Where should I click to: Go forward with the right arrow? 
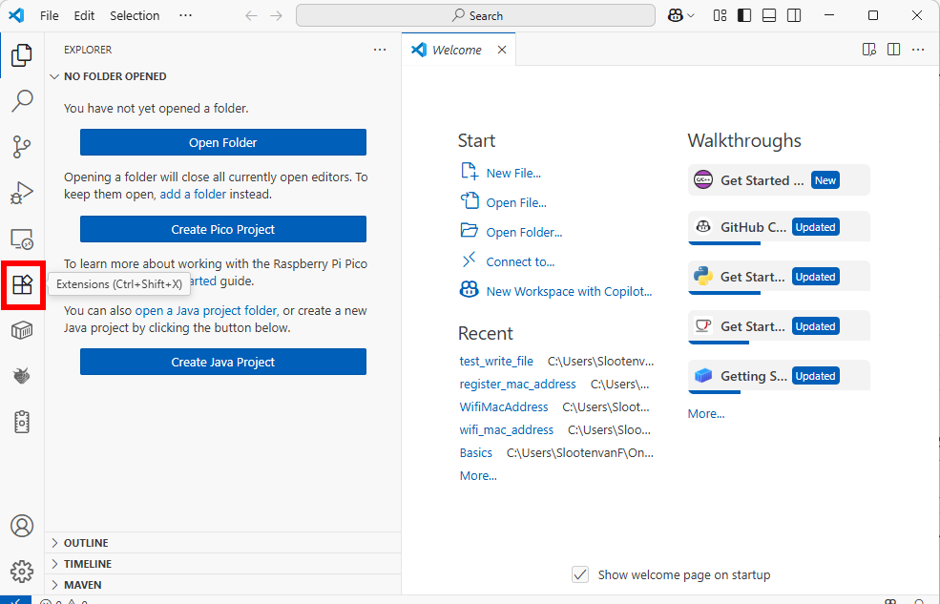coord(276,15)
